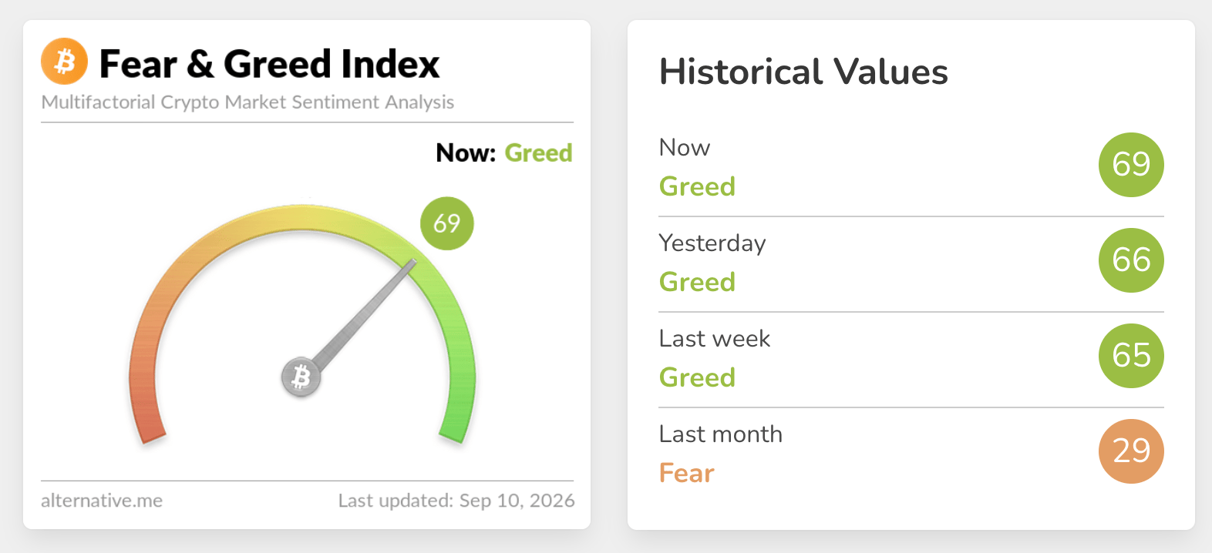Click the gauge needle pointer
This screenshot has width=1212, height=553.
tap(362, 317)
